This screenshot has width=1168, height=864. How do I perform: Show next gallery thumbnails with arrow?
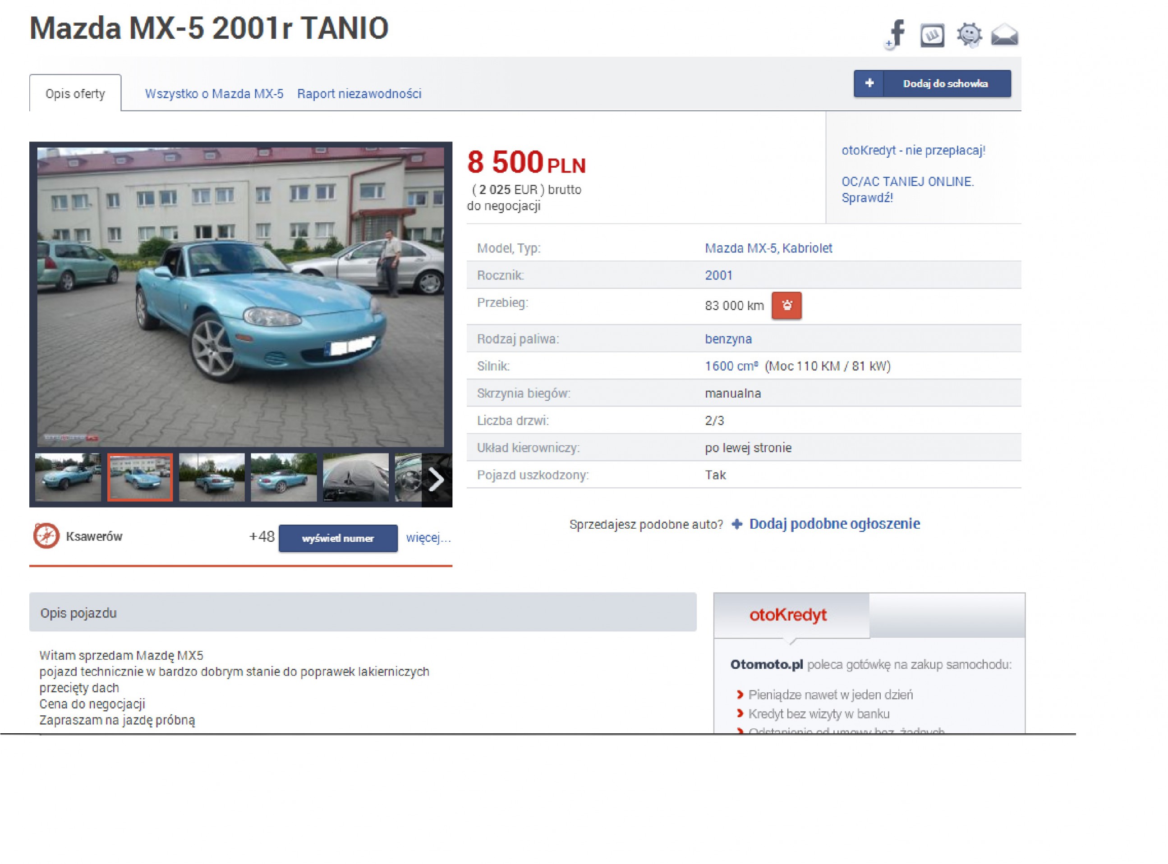pos(437,480)
